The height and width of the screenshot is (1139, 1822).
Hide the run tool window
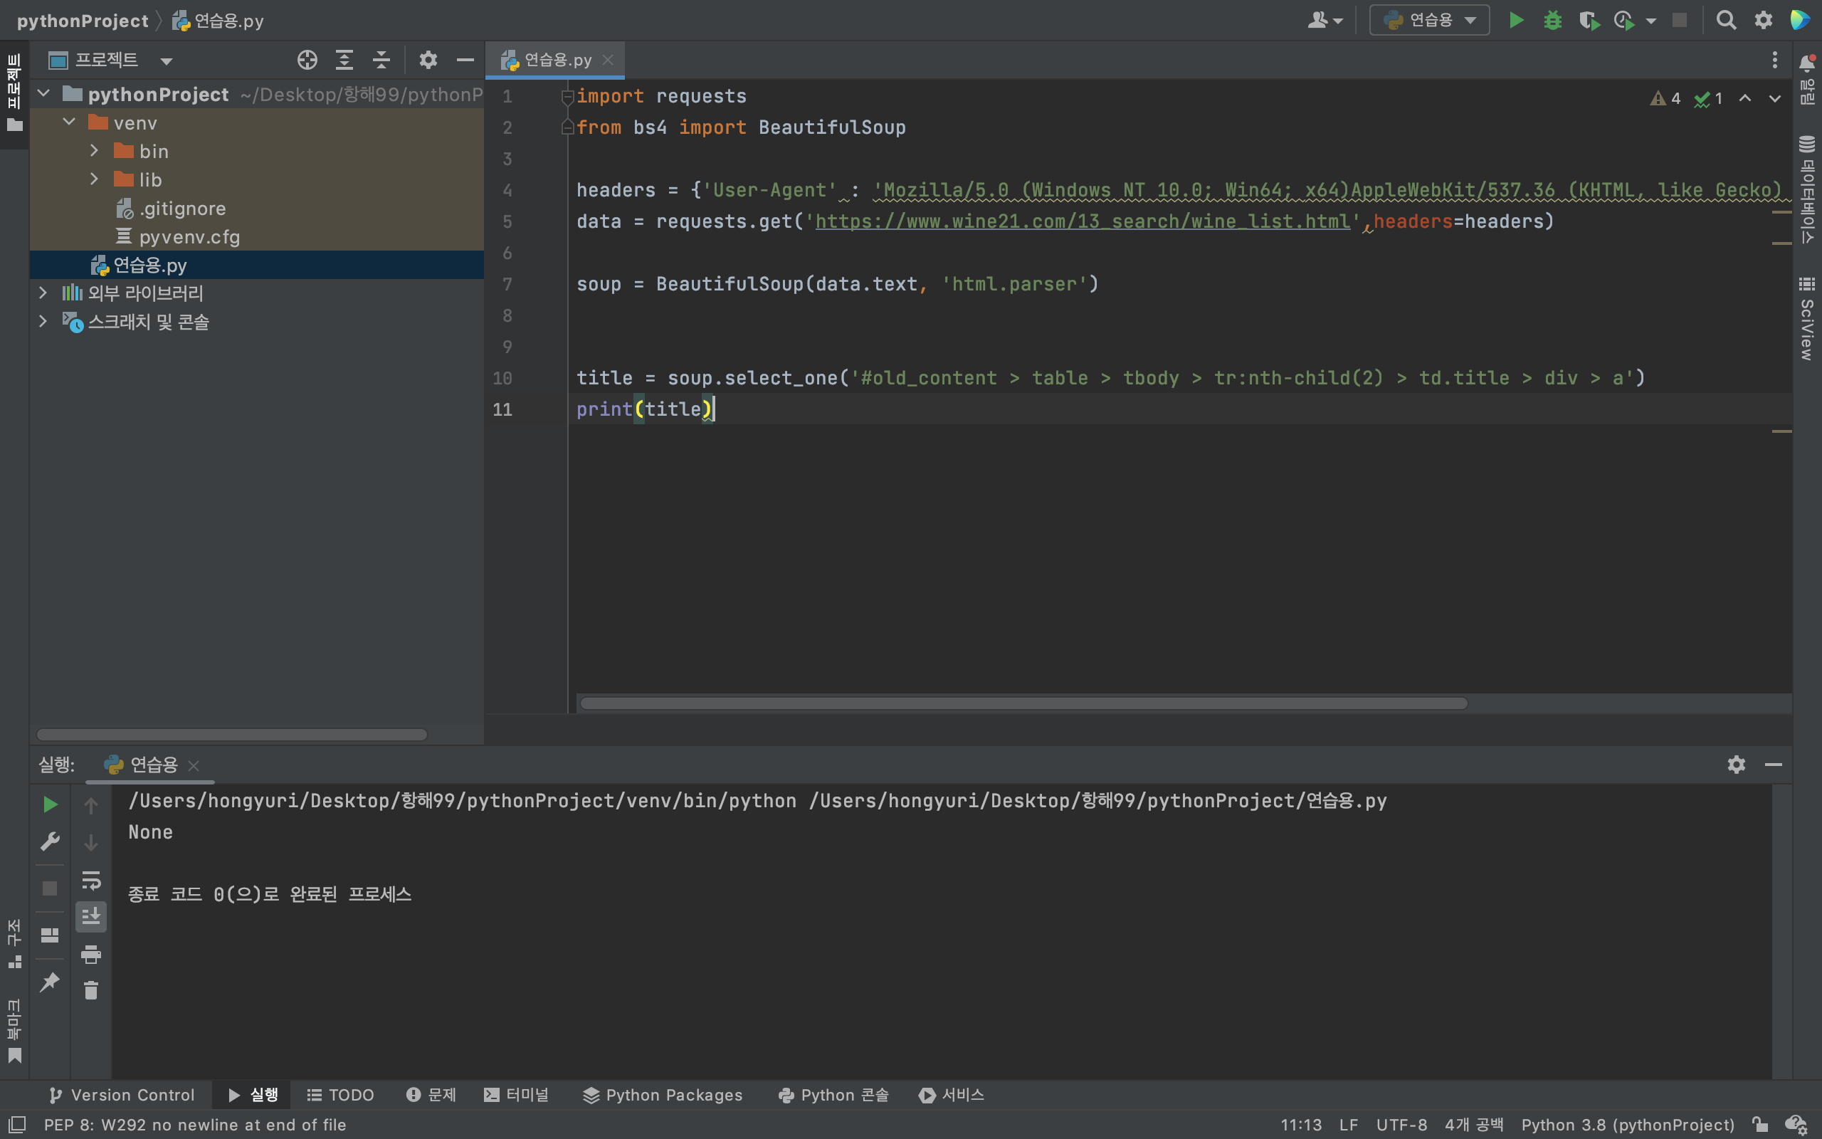pyautogui.click(x=1773, y=765)
